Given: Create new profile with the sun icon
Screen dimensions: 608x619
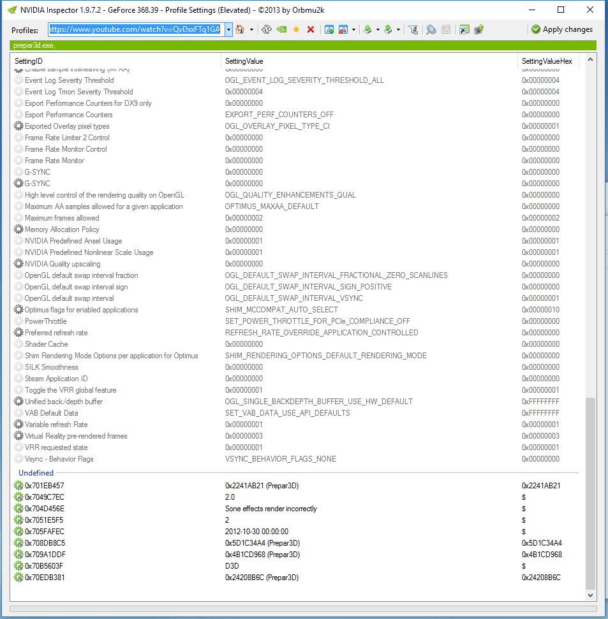Looking at the screenshot, I should point(296,29).
